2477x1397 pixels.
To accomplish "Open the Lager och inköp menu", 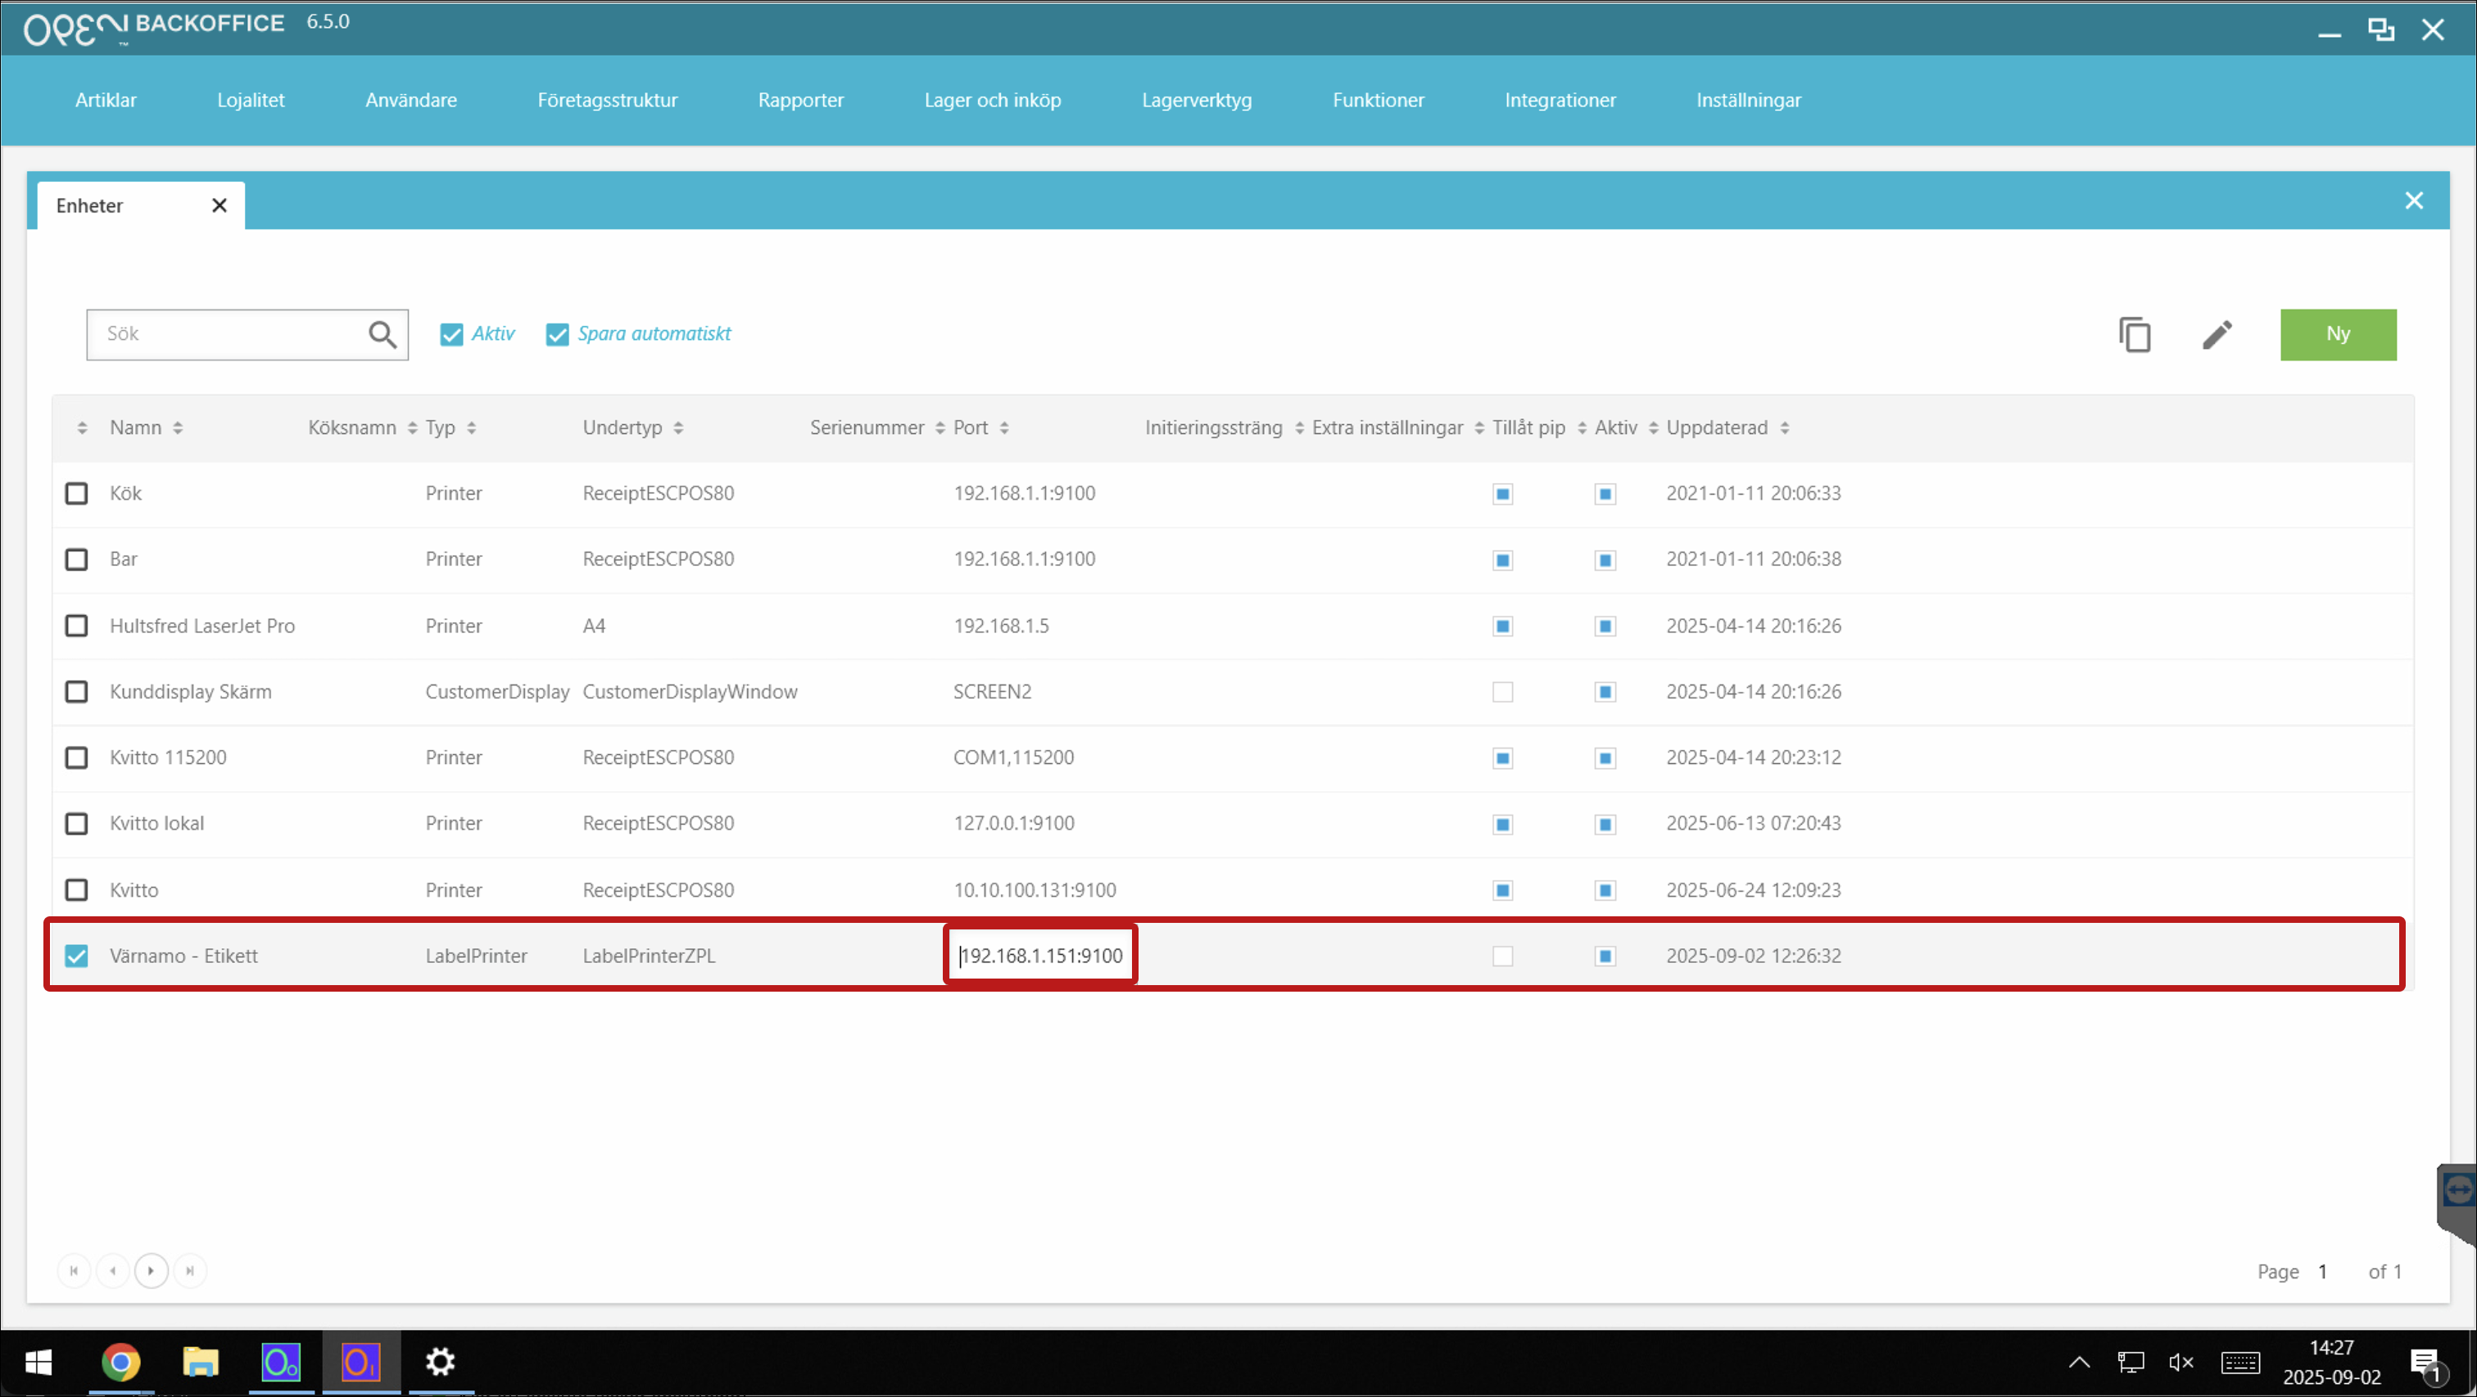I will [x=992, y=100].
